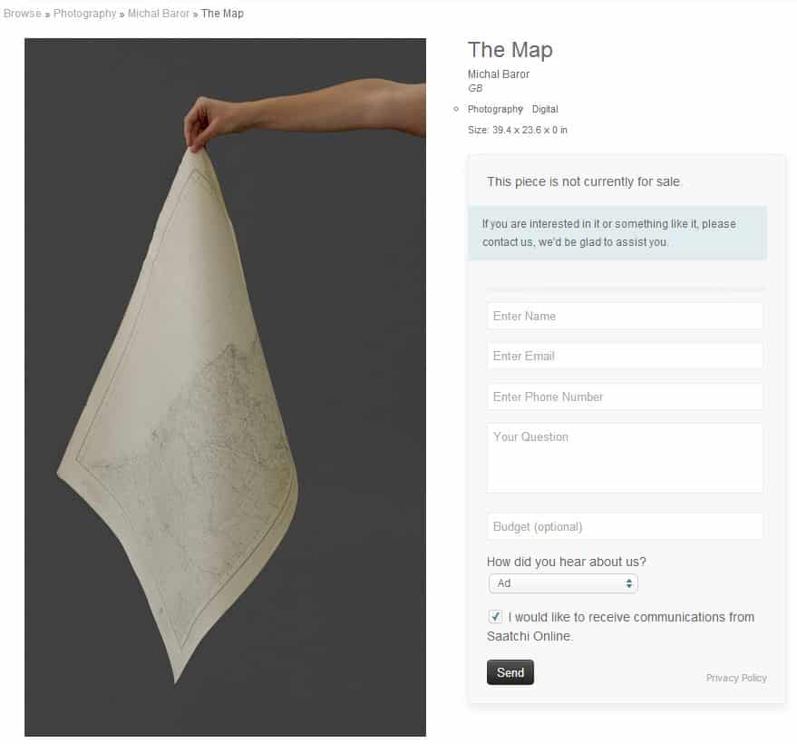Focus the Enter Email field

pyautogui.click(x=625, y=356)
